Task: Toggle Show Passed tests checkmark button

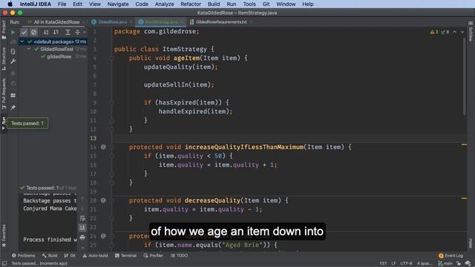Action: [24, 32]
